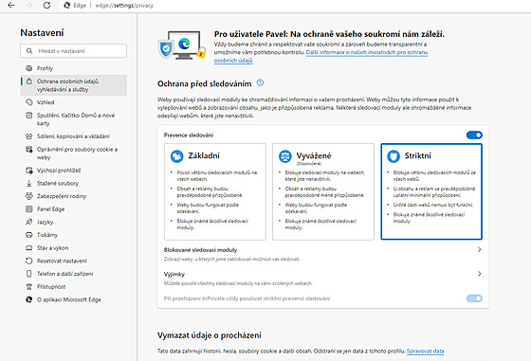Click the edge://settings/privacy address field
Image resolution: width=531 pixels, height=361 pixels.
pos(124,6)
